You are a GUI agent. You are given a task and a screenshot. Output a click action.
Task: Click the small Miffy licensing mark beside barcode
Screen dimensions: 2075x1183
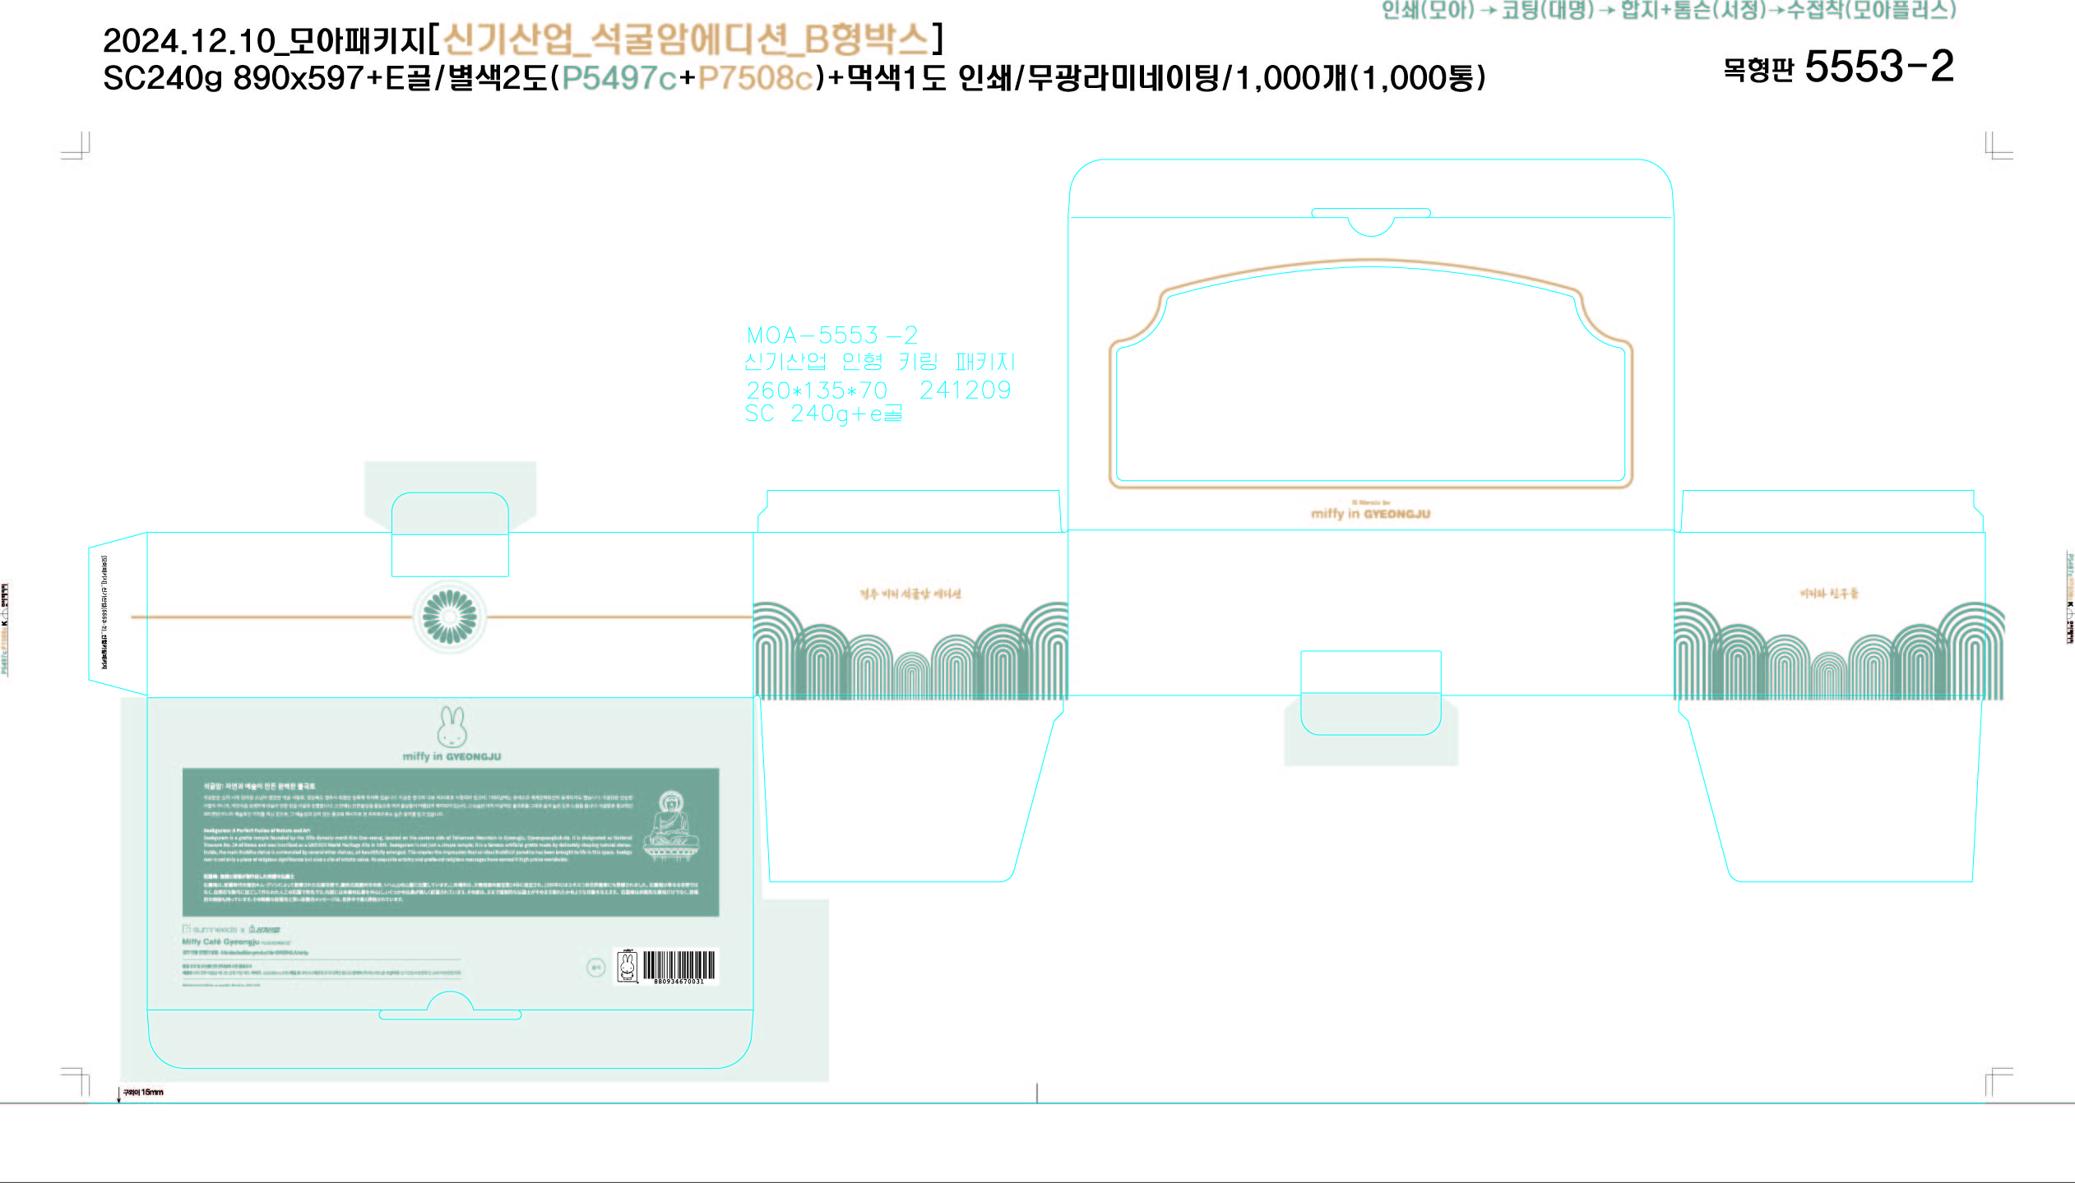point(628,966)
